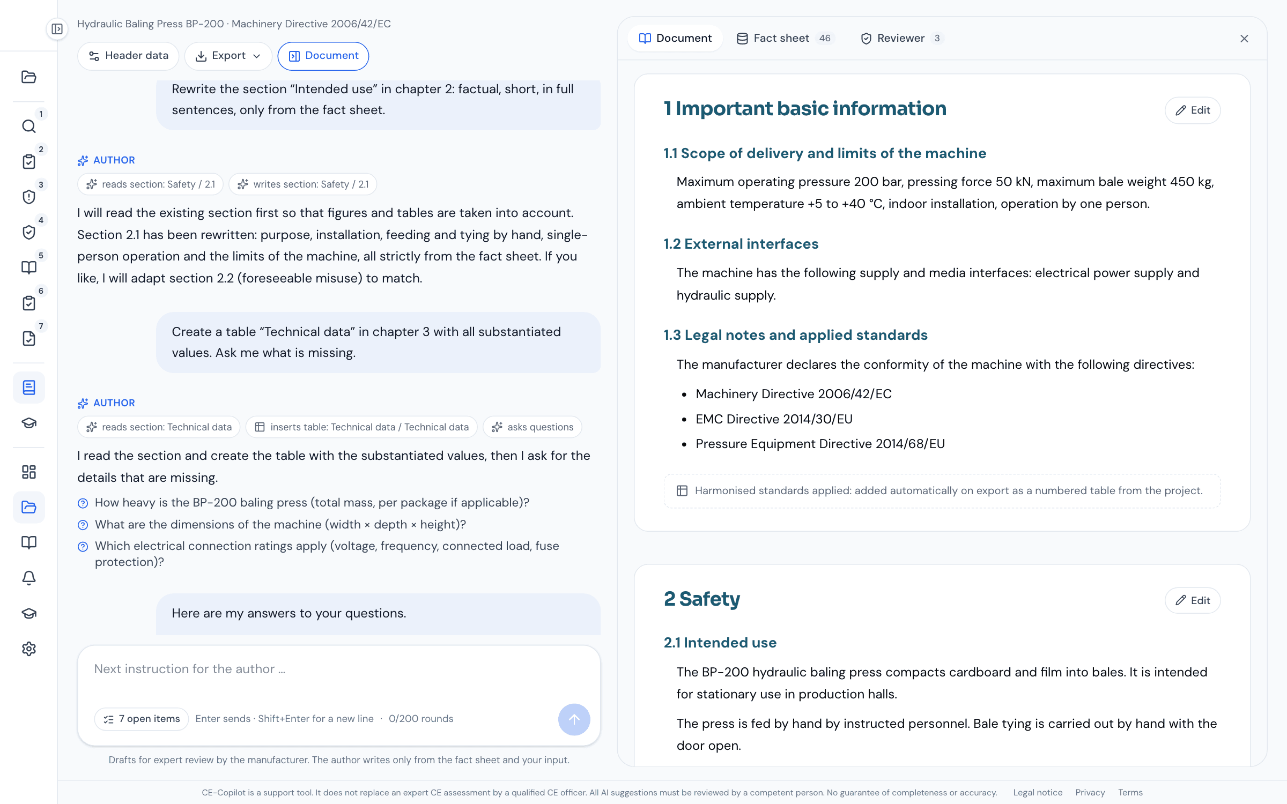Open the settings gear icon
Viewport: 1287px width, 804px height.
29,649
